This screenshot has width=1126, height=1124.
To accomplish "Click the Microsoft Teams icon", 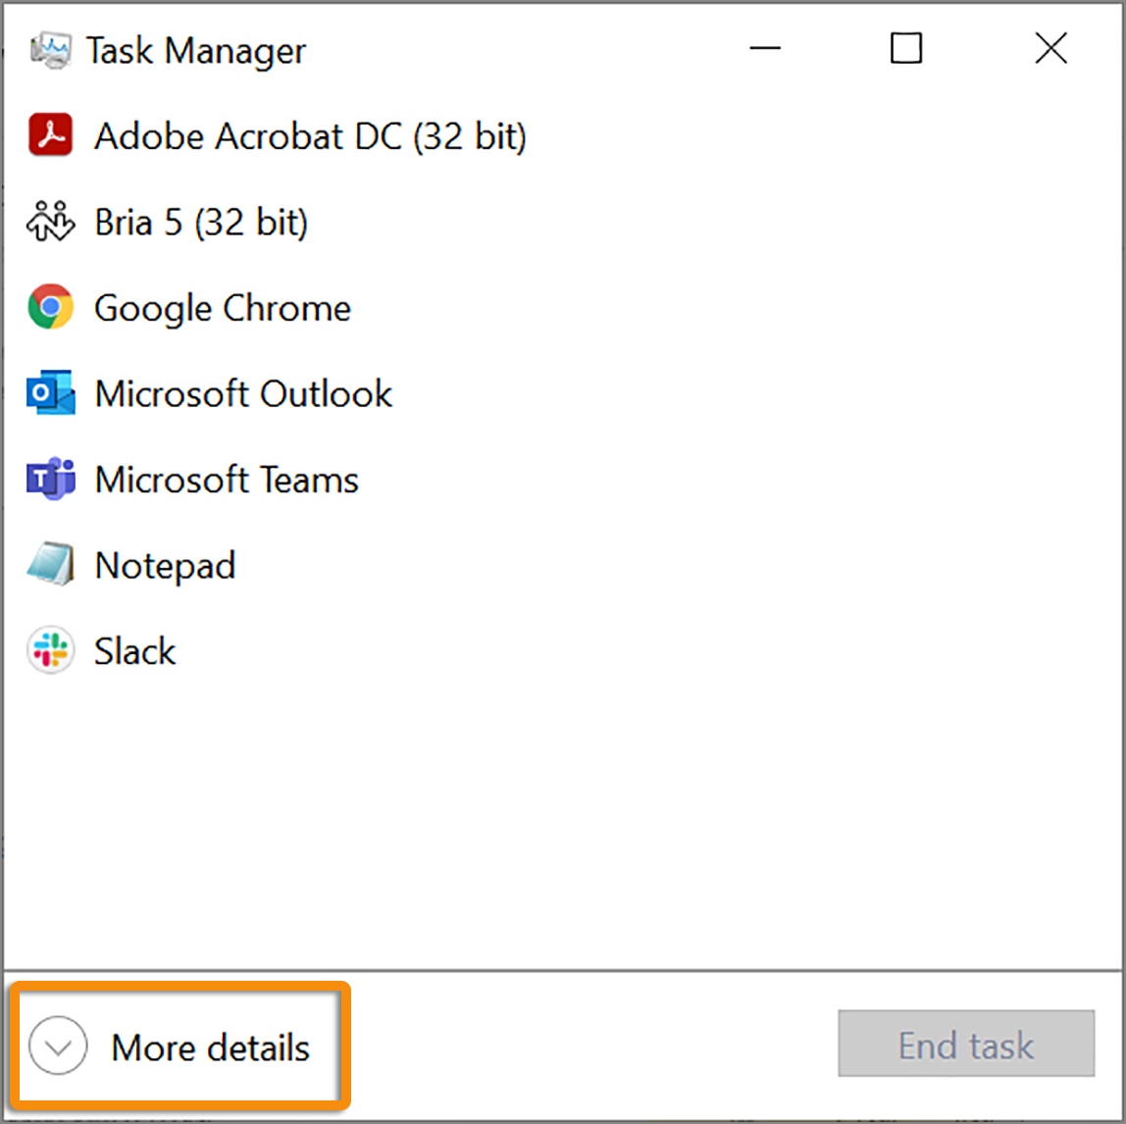I will click(50, 480).
